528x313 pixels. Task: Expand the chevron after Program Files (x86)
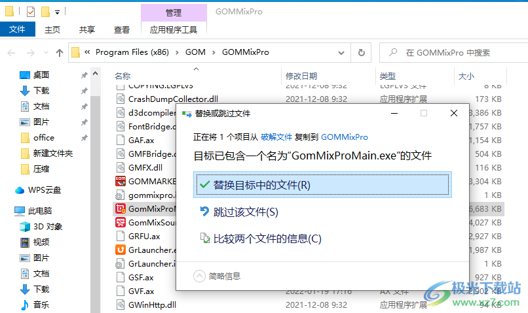click(177, 52)
